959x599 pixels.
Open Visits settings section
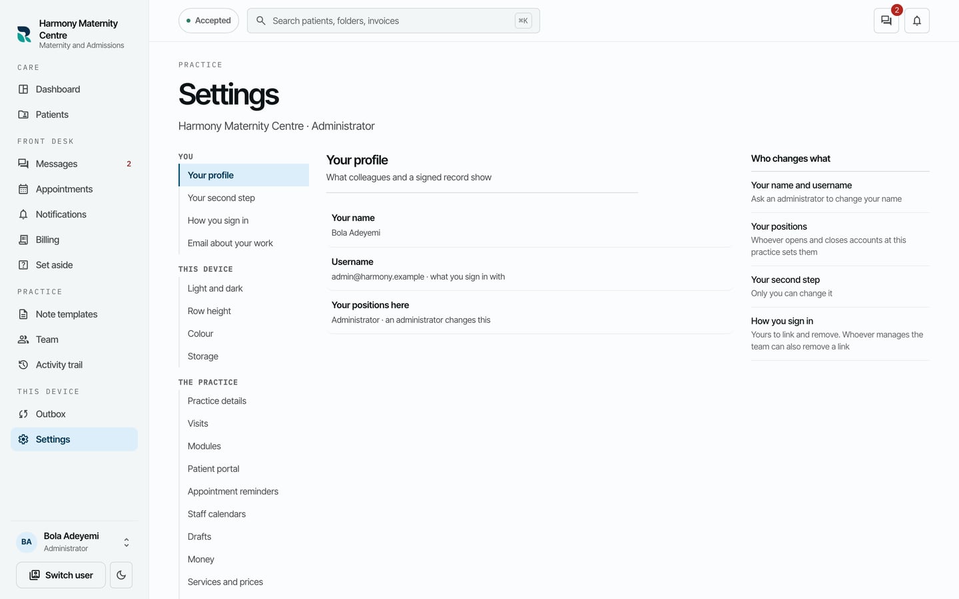[244, 423]
